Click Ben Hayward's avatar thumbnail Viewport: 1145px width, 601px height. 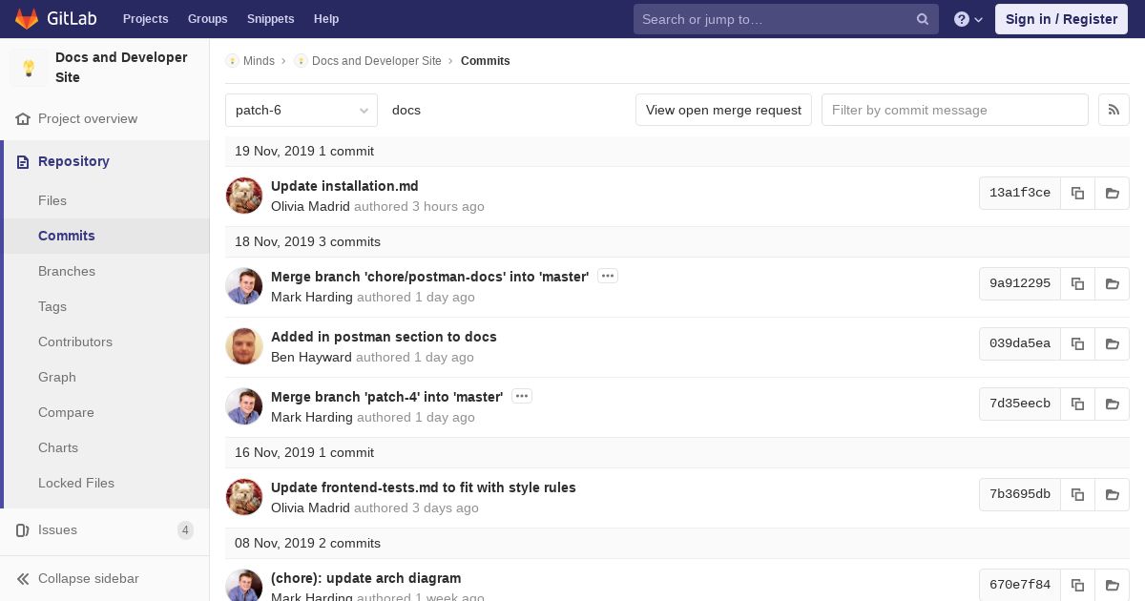click(244, 346)
